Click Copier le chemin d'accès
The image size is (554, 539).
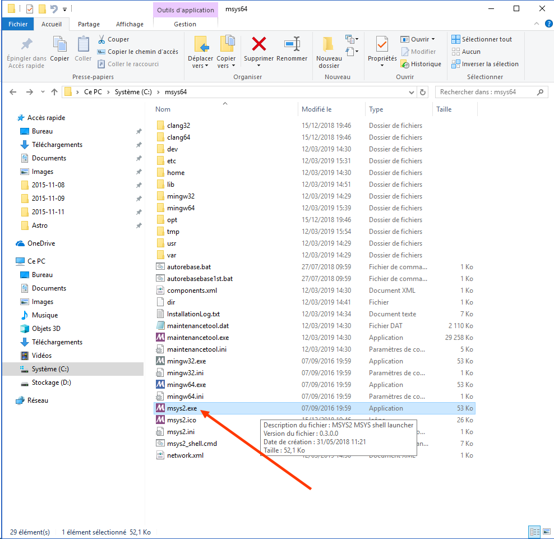[x=138, y=52]
